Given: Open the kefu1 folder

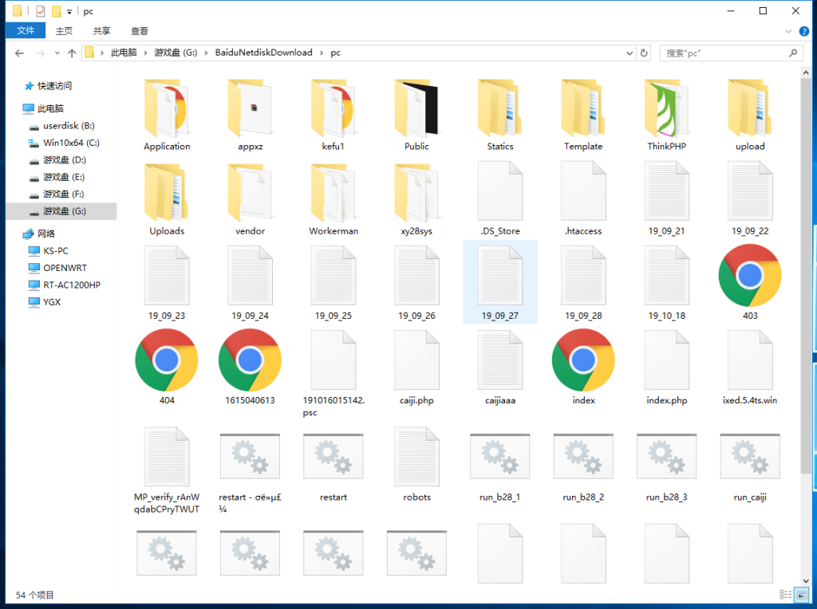Looking at the screenshot, I should pos(334,115).
